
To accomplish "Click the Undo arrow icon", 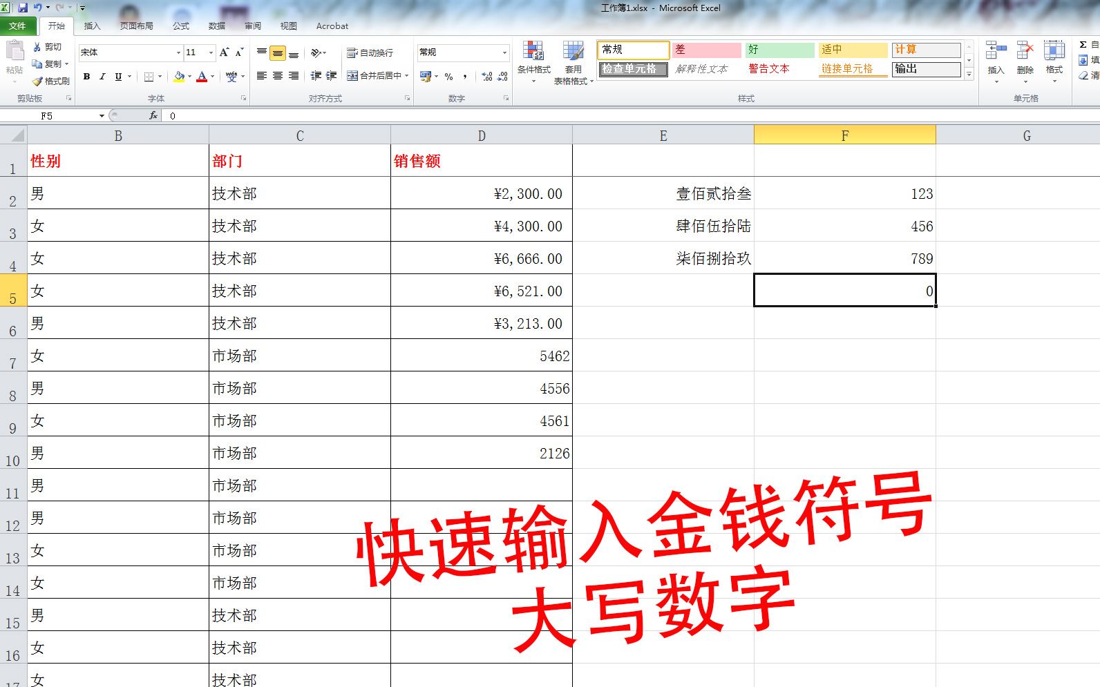I will [x=38, y=8].
